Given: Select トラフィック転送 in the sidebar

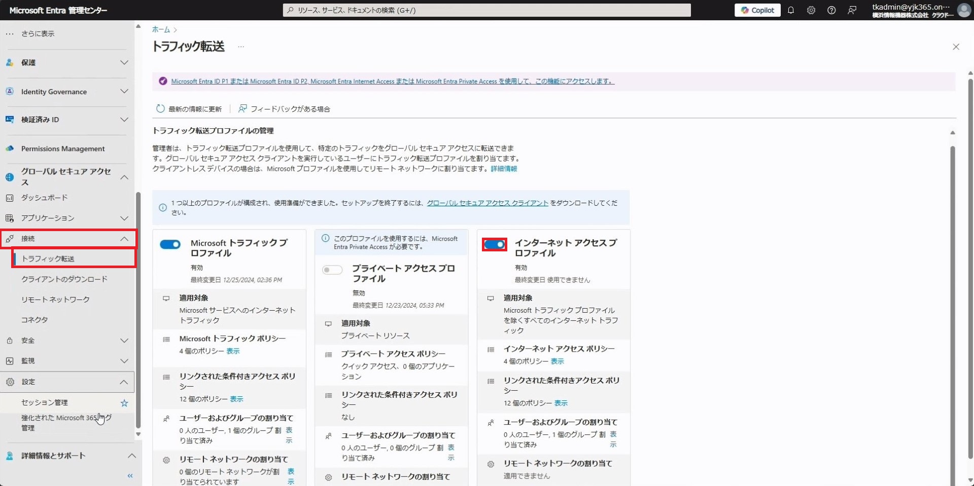Looking at the screenshot, I should pyautogui.click(x=74, y=259).
